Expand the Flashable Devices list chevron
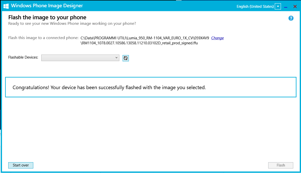The image size is (301, 173). coord(116,58)
